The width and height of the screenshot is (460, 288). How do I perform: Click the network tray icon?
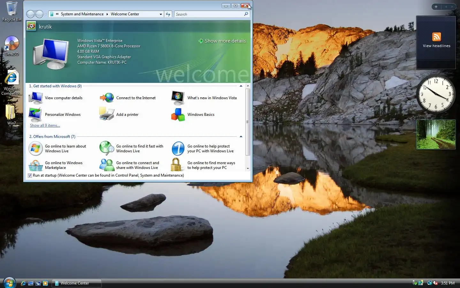[429, 283]
